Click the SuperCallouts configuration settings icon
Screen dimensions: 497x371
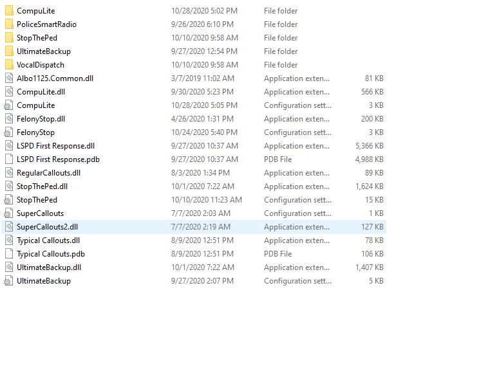pyautogui.click(x=8, y=213)
